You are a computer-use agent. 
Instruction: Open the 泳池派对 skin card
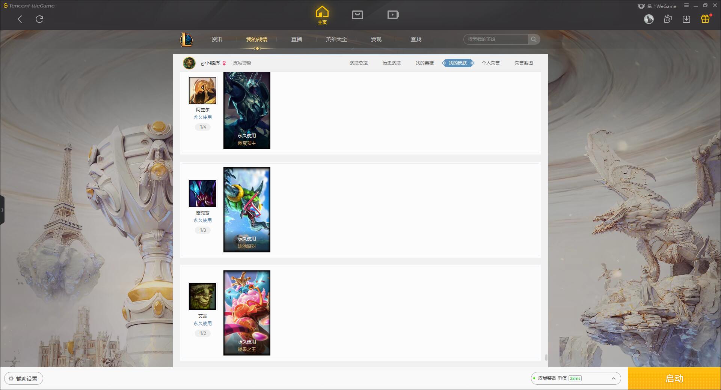[247, 210]
